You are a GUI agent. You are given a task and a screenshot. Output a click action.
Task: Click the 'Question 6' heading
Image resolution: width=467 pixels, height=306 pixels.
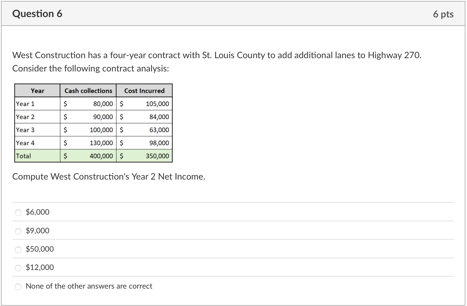pyautogui.click(x=37, y=14)
